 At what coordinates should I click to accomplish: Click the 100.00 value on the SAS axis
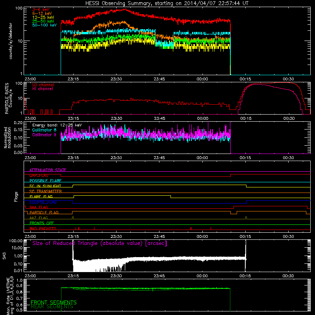click(x=16, y=241)
